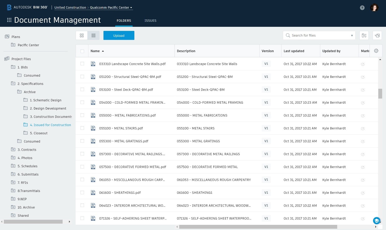
Task: Check the 057300 DECORATIVE METAL RAILINGS row
Action: pos(82,154)
